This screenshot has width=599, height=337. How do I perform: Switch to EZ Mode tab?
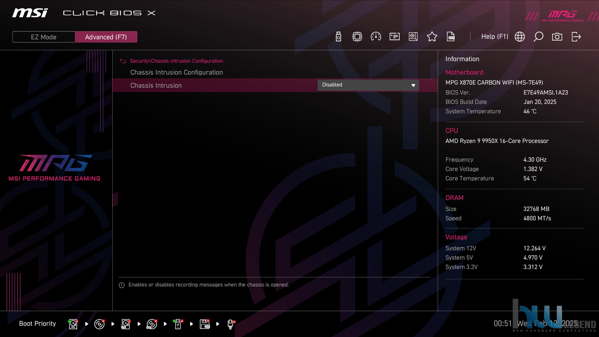tap(44, 37)
